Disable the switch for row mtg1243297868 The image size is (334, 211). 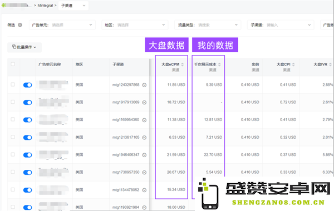tap(27, 85)
